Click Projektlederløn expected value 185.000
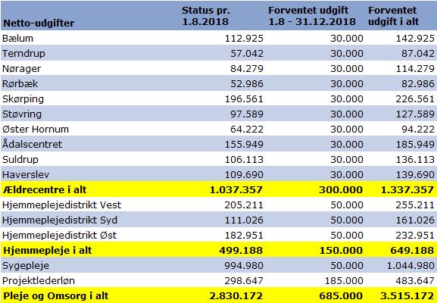437x303 pixels. coord(344,280)
